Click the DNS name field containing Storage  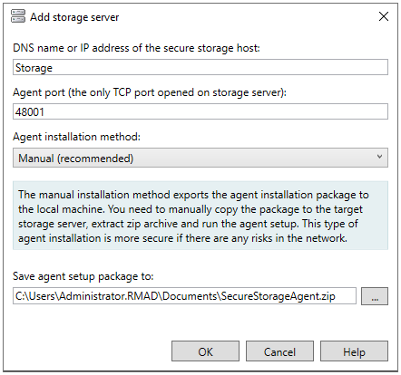click(200, 67)
